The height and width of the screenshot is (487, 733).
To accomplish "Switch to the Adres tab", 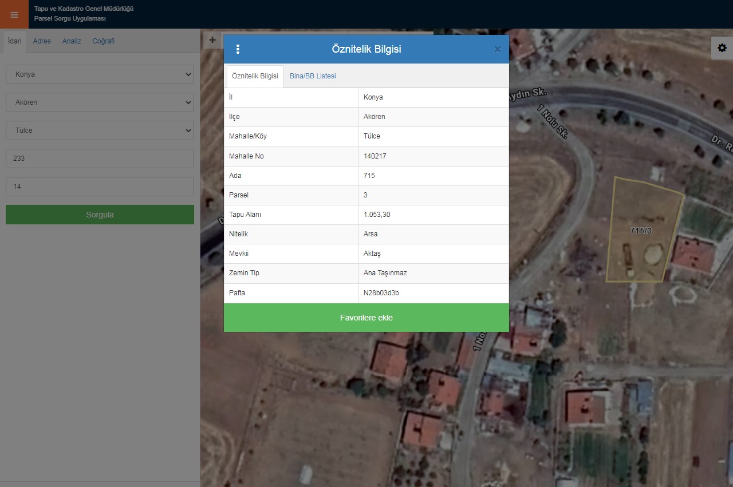I will pos(42,41).
